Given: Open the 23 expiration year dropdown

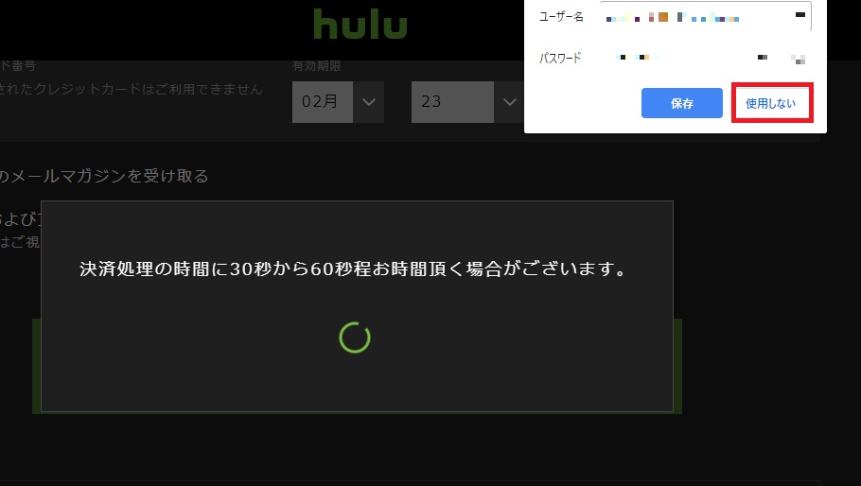Looking at the screenshot, I should (x=467, y=101).
